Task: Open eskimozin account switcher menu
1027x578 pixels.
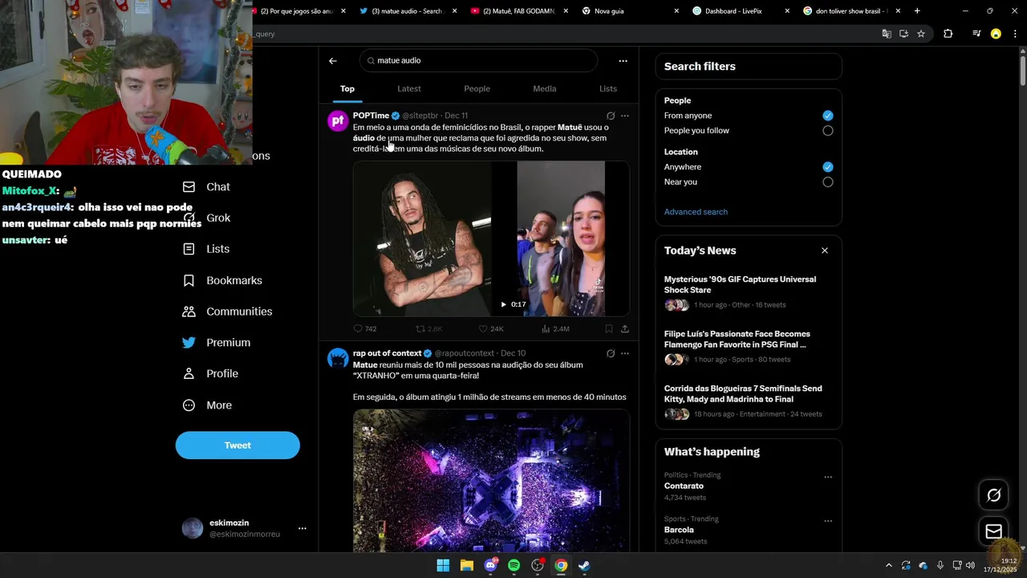Action: click(x=302, y=528)
